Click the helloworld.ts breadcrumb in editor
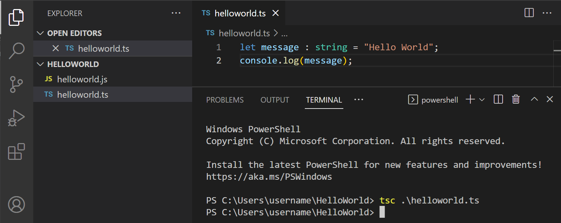Viewport: 561px width, 223px height. [x=244, y=33]
